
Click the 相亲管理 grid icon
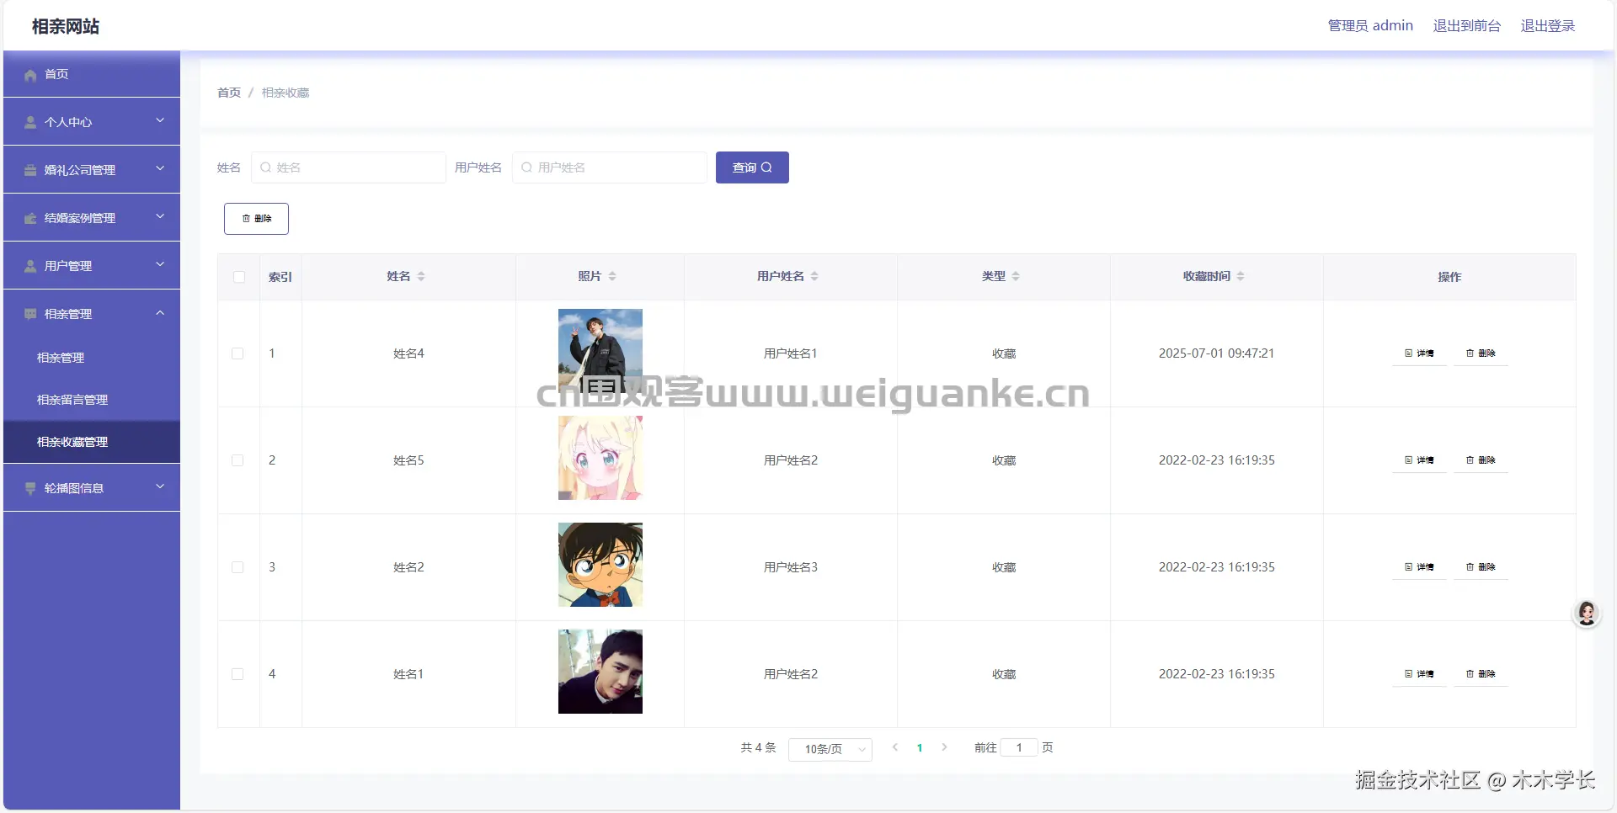tap(30, 314)
